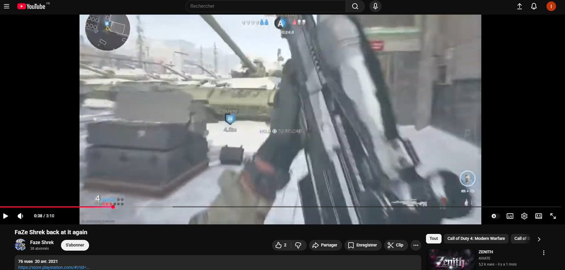Select Call of Duty 4: Modern Warfare chip
Screen dimensions: 565x270
(476, 239)
